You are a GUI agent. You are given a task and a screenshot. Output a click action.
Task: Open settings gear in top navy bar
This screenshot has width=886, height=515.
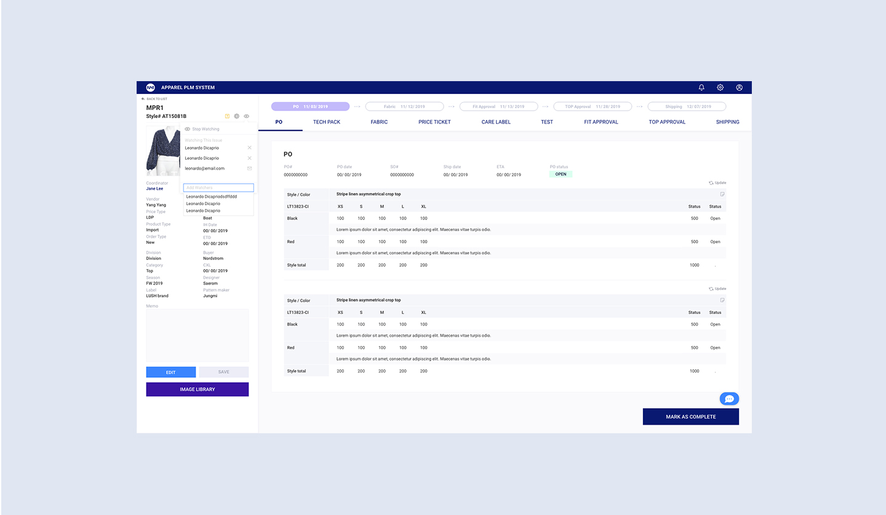(720, 87)
